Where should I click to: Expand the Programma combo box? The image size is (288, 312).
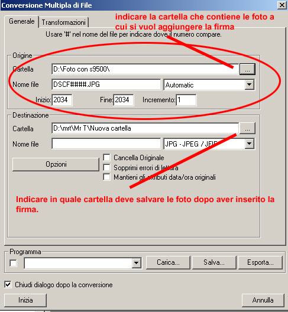click(x=136, y=263)
